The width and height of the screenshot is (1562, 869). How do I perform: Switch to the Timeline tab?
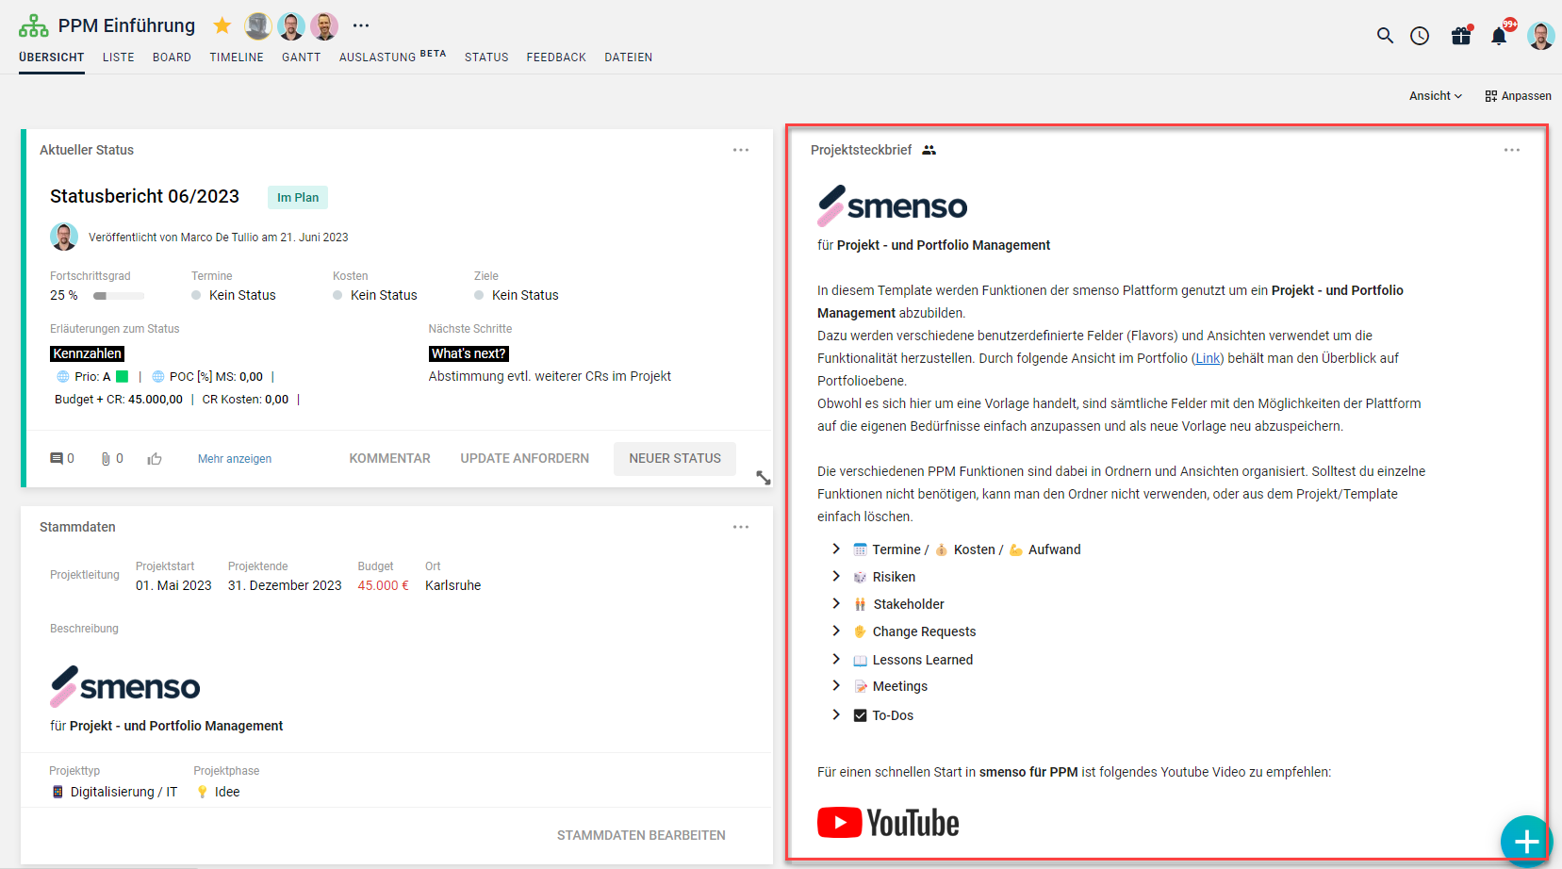pyautogui.click(x=237, y=57)
